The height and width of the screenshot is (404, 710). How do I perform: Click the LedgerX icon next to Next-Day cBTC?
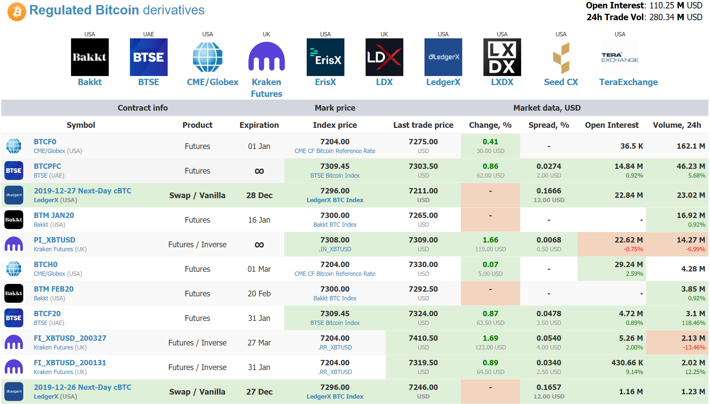tap(14, 195)
